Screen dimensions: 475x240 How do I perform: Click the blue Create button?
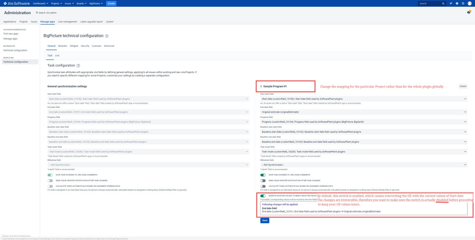111,3
